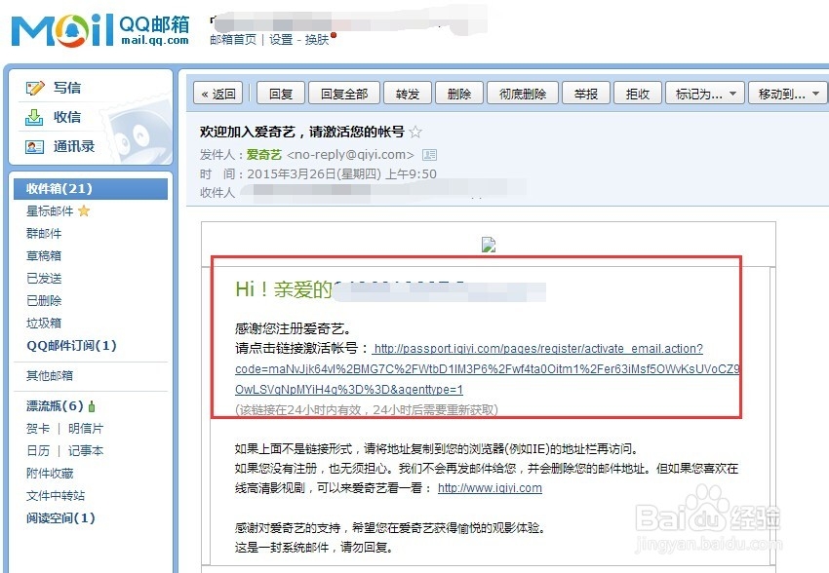Screen dimensions: 829x573
Task: Go back with « 返回 button
Action: click(x=217, y=94)
